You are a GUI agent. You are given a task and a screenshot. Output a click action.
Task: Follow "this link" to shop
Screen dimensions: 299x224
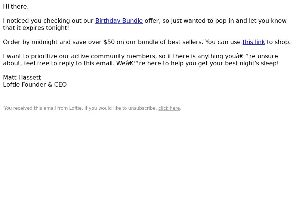254,42
